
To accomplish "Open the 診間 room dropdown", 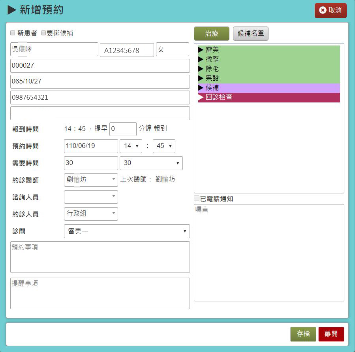I will click(x=127, y=231).
